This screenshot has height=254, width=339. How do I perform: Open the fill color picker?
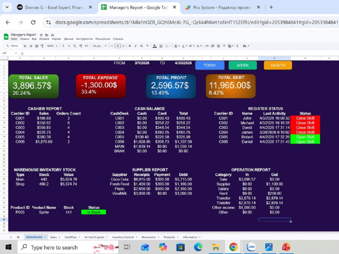click(155, 46)
